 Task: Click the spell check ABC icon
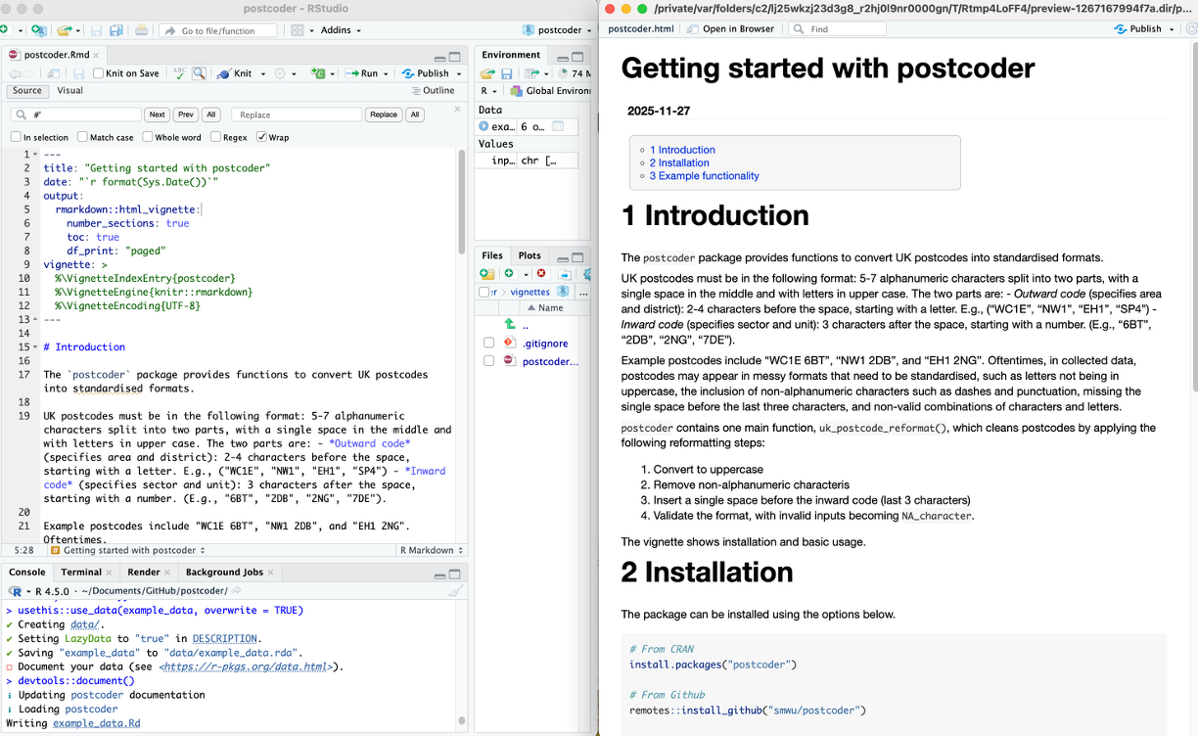[x=180, y=73]
